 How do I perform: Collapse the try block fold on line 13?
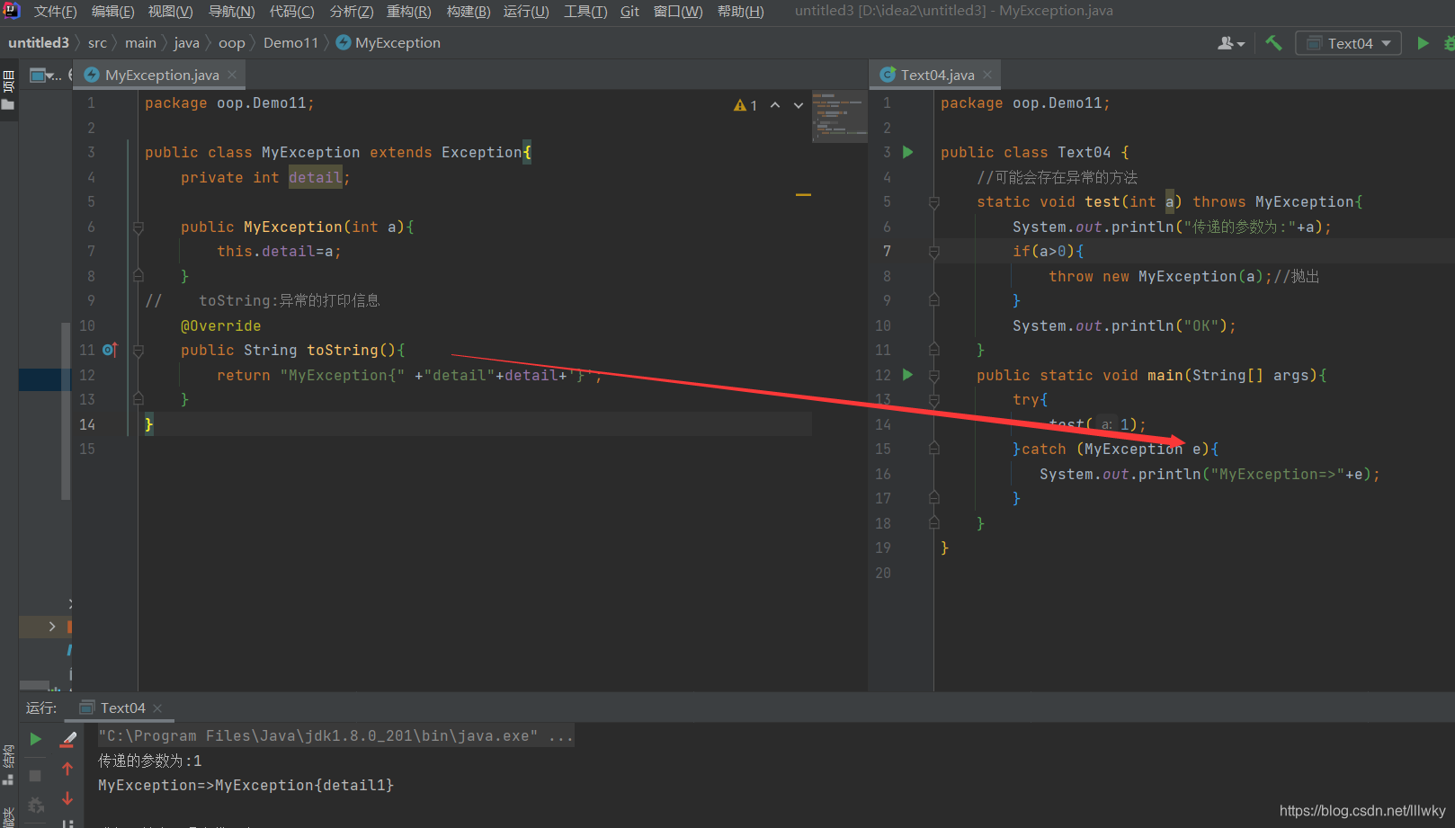point(934,400)
